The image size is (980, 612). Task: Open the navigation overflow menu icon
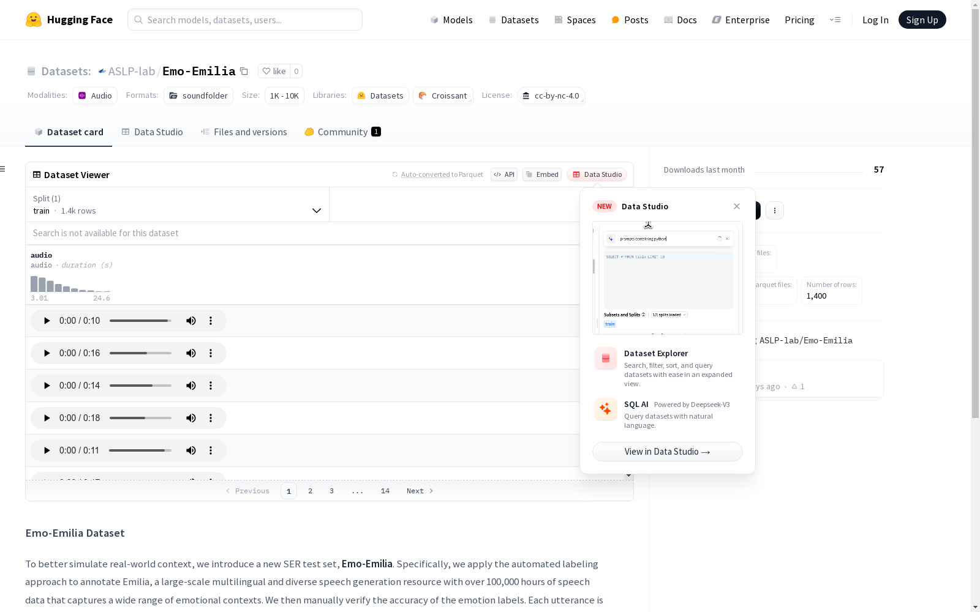(835, 20)
